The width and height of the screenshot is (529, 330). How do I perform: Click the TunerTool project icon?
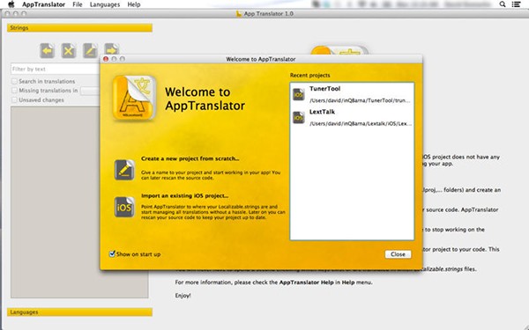[x=299, y=95]
